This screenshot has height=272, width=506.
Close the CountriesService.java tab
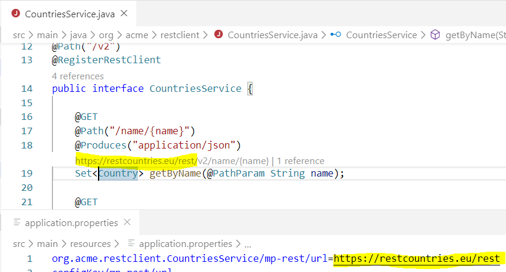coord(124,14)
